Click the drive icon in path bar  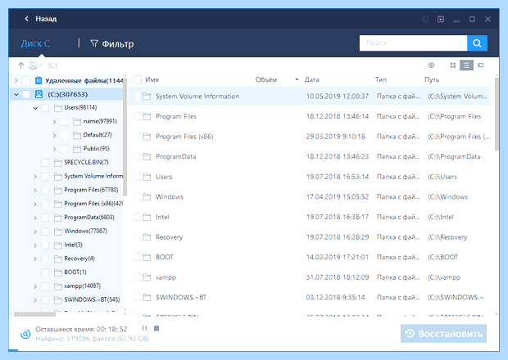[x=33, y=65]
